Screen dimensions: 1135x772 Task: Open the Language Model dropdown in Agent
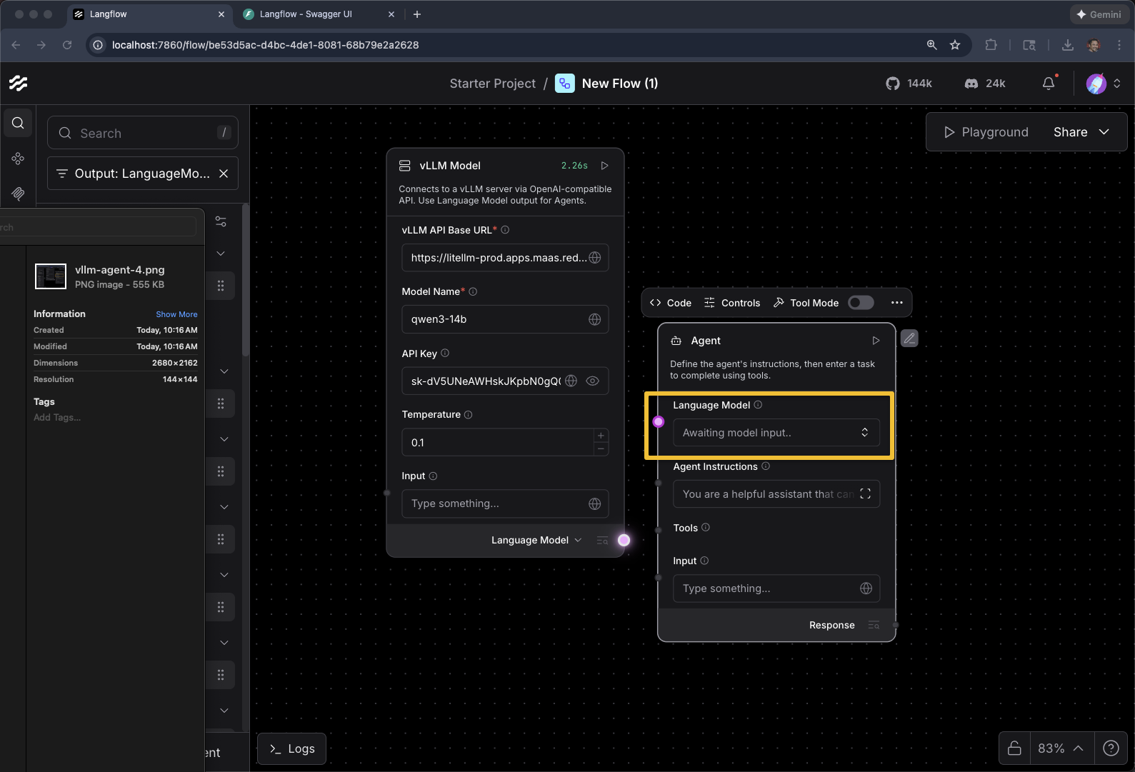[776, 433]
